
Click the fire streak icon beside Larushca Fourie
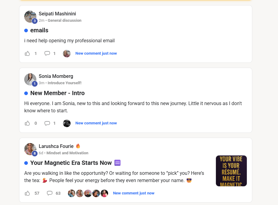click(78, 146)
